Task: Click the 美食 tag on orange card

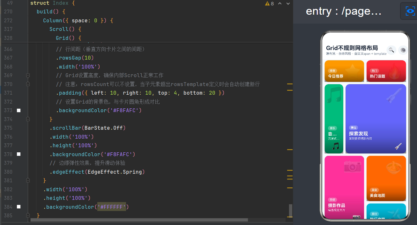Action: [375, 190]
